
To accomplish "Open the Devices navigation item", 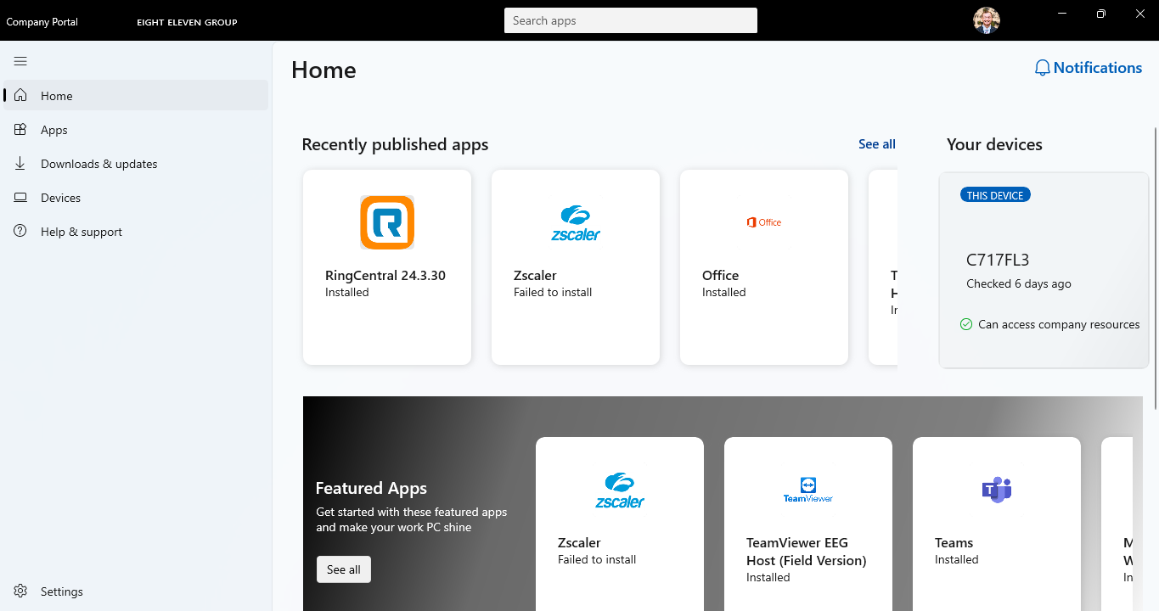I will (x=136, y=198).
